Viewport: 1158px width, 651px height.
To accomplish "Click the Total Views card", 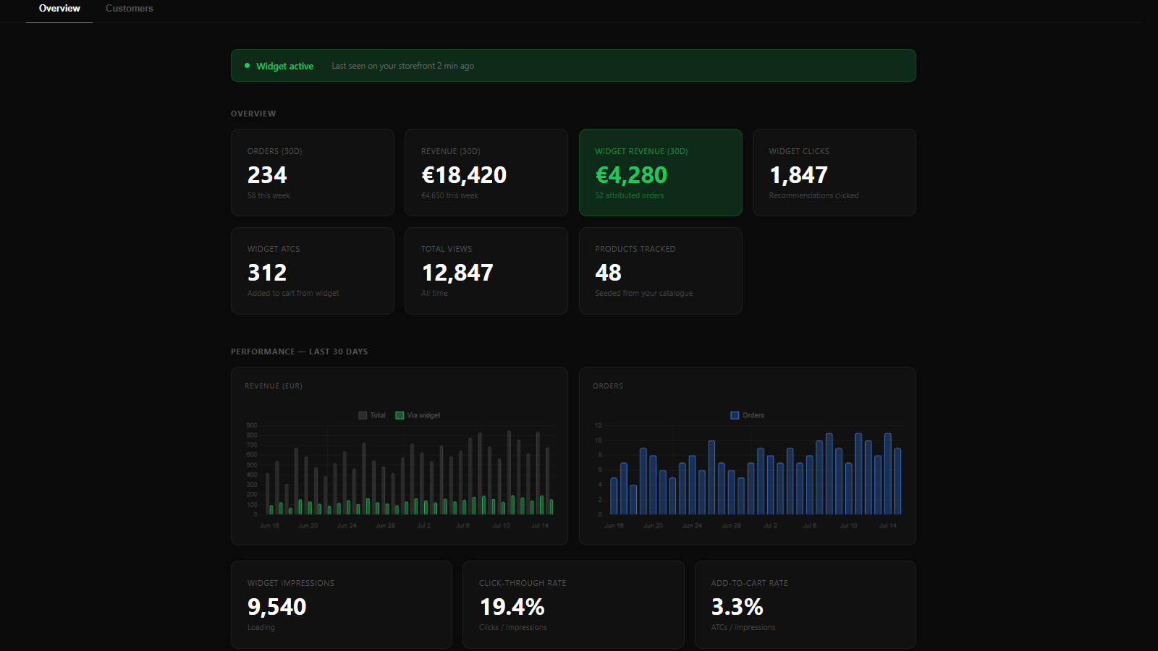I will [486, 271].
